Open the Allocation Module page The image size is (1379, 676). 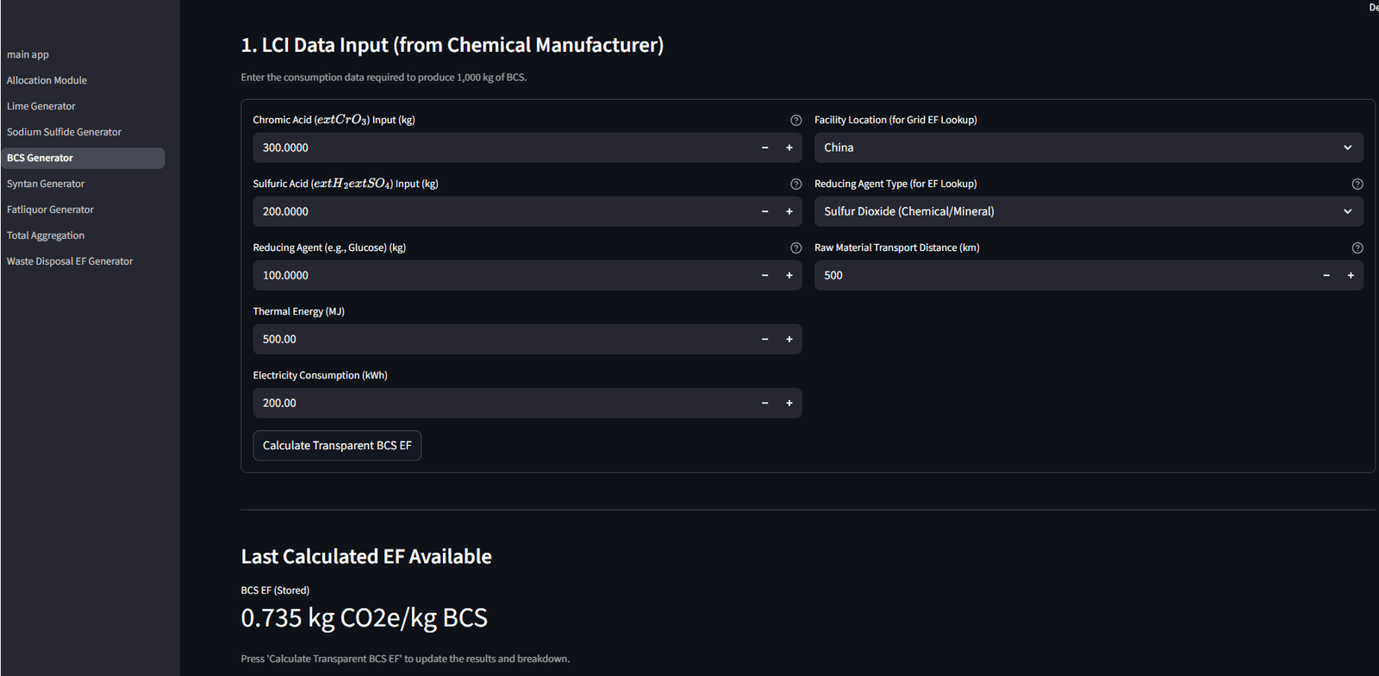47,80
